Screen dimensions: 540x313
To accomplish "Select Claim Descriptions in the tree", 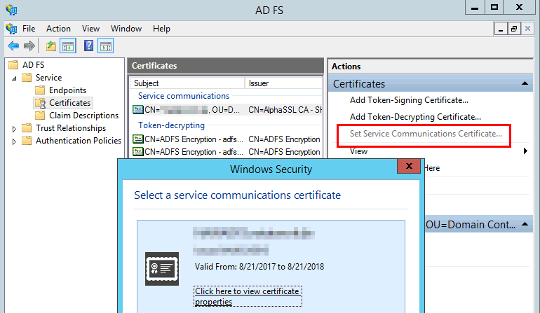I will pos(83,116).
